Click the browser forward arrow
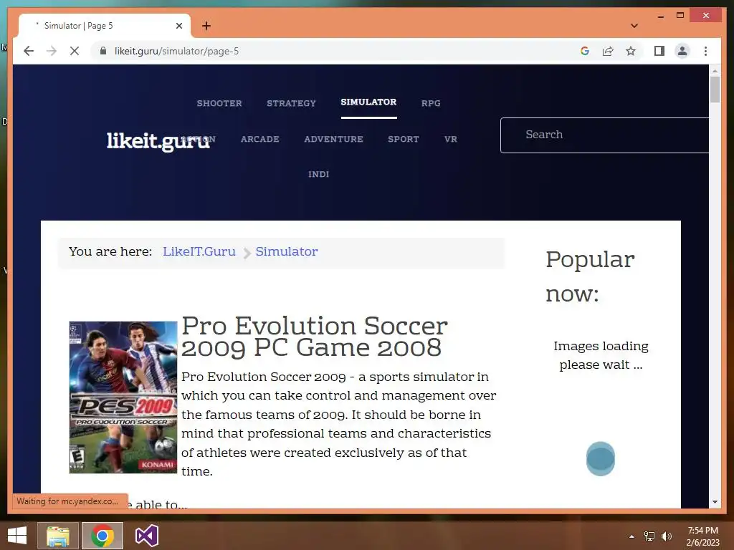Viewport: 734px width, 550px height. [x=52, y=51]
